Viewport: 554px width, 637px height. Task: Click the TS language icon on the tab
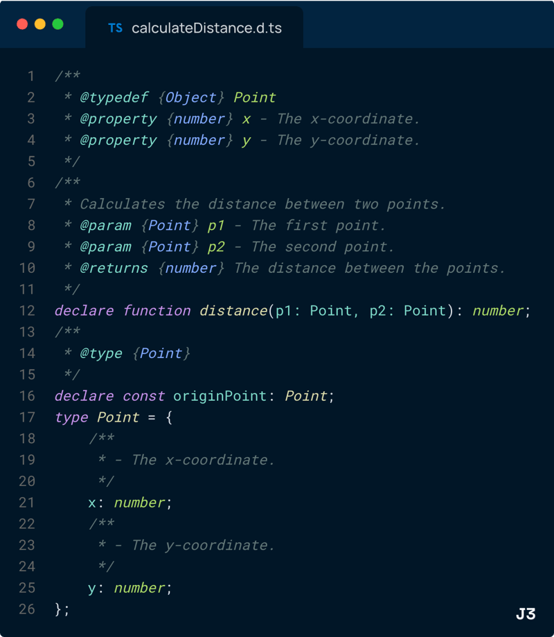pos(115,28)
